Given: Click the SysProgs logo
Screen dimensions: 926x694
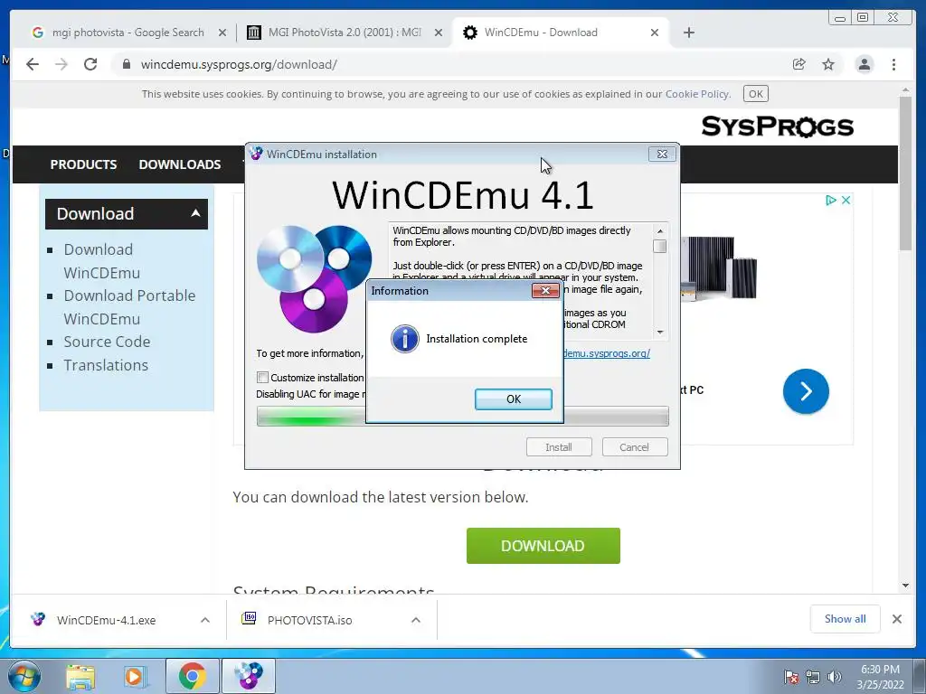Looking at the screenshot, I should click(777, 127).
